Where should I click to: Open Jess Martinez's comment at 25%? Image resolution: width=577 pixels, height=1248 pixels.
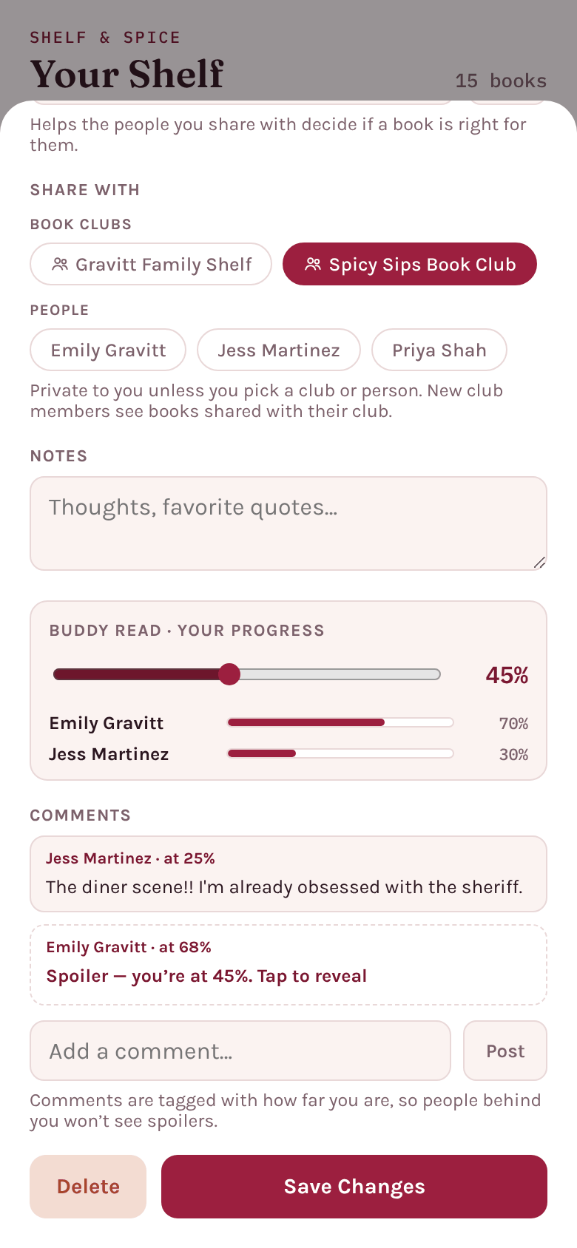click(x=288, y=874)
